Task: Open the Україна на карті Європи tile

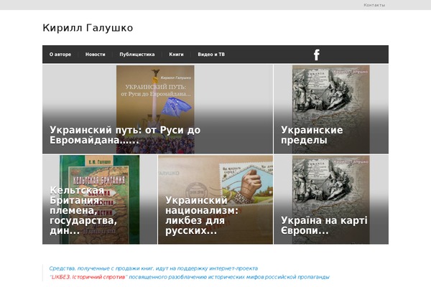Action: coord(331,199)
